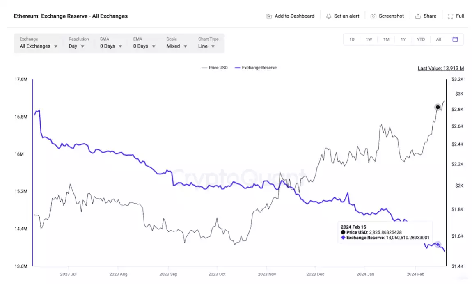Viewport: 472px width, 284px height.
Task: Select the All time range
Action: pyautogui.click(x=438, y=39)
